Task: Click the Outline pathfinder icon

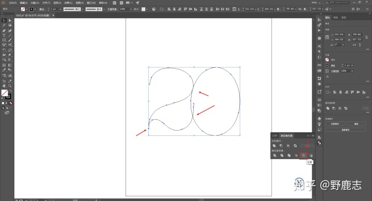Action: 303,156
